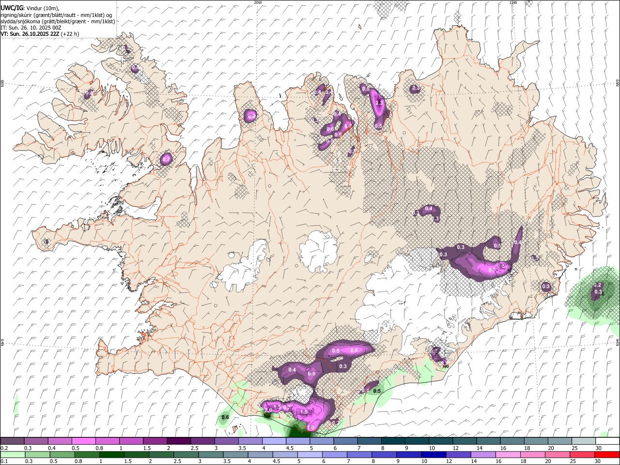
Task: Click the '2.0' precipitation value near the south coast
Action: pos(268,410)
